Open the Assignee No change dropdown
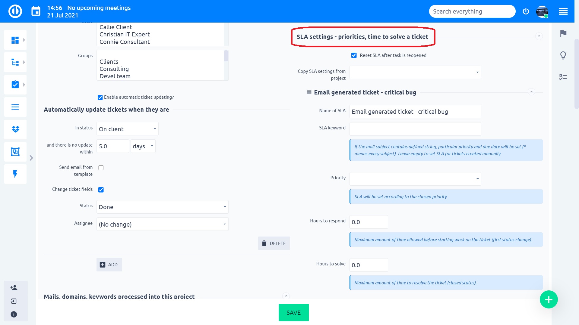The height and width of the screenshot is (325, 579). pos(162,224)
